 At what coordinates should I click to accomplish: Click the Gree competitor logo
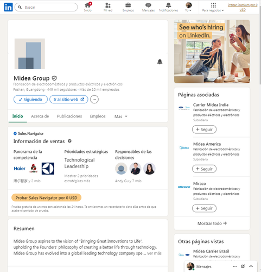tap(34, 169)
